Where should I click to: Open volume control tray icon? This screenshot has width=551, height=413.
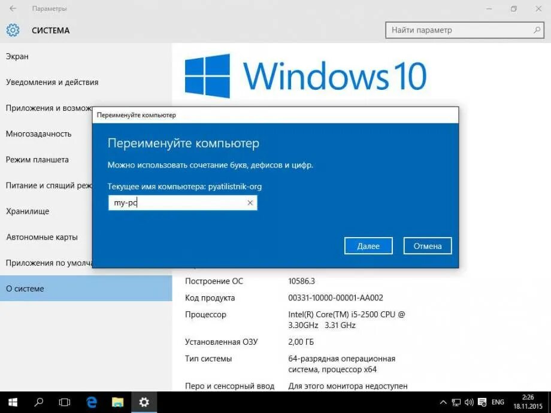pos(469,402)
